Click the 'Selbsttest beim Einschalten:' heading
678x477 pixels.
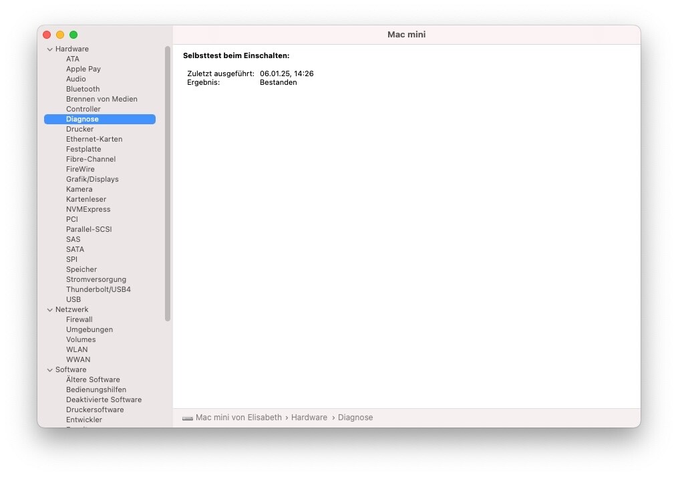(x=236, y=55)
